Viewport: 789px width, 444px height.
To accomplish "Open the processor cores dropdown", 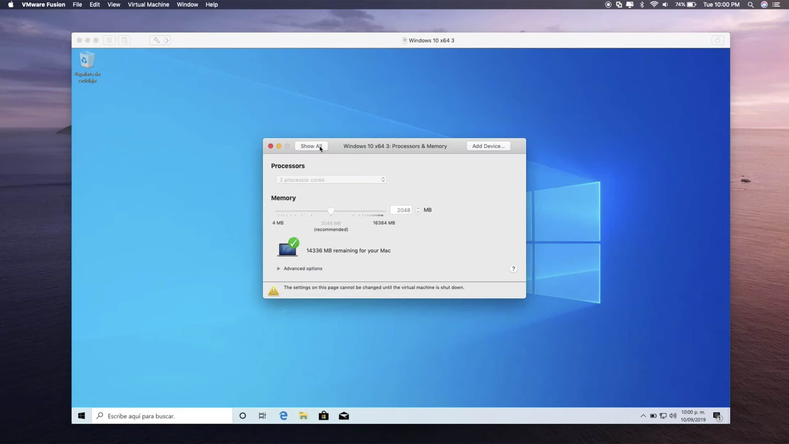I will [331, 180].
